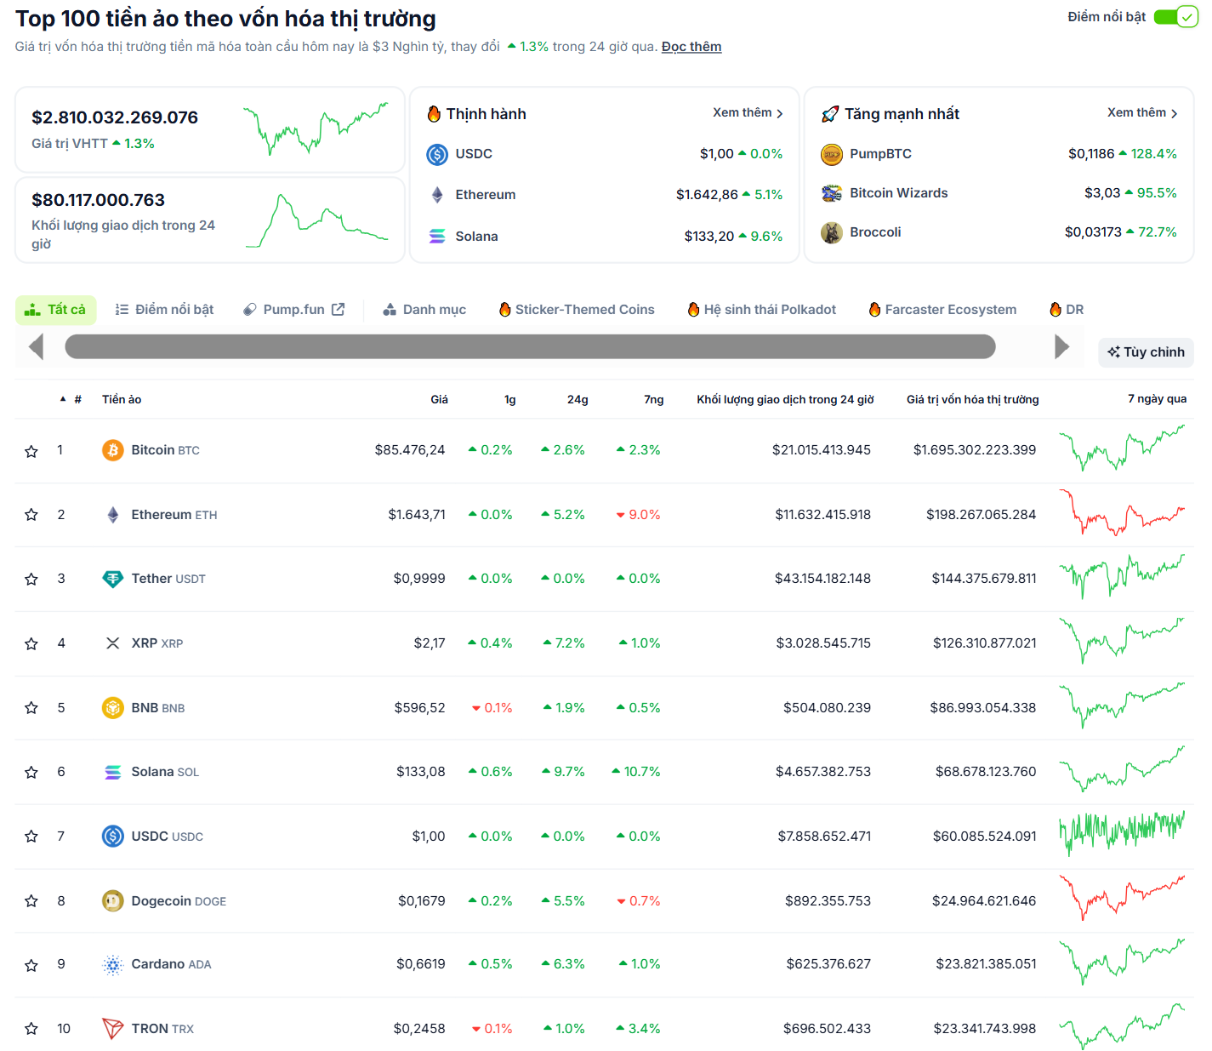This screenshot has width=1212, height=1051.
Task: Expand Xem thêm in Thịnh hành card
Action: tap(748, 113)
